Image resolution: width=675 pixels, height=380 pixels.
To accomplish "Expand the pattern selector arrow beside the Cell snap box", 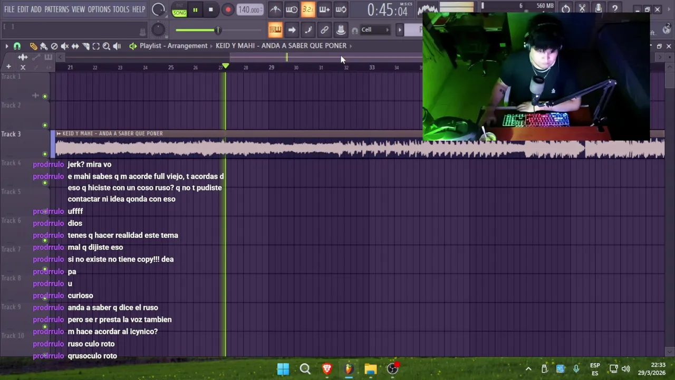I will [x=400, y=30].
